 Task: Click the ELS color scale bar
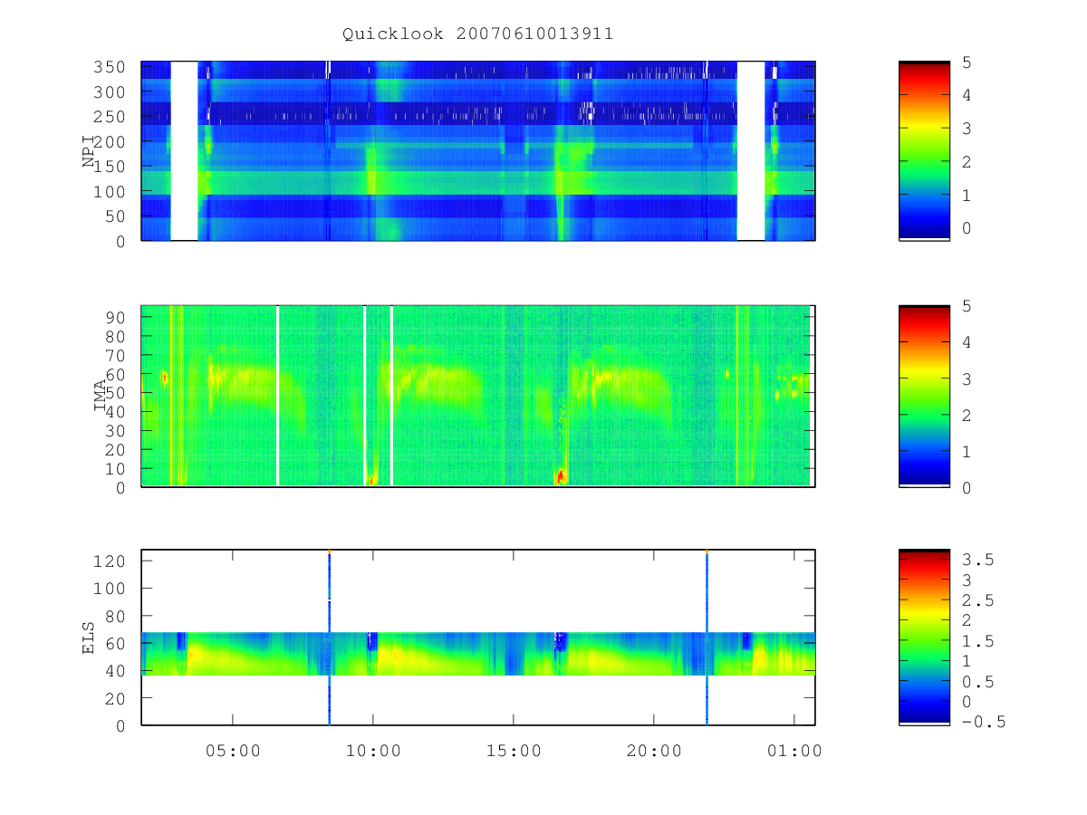click(x=924, y=638)
